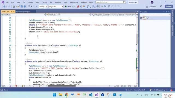Toggle auto-hide pin on Properties panel
The image size is (175, 98).
(166, 12)
